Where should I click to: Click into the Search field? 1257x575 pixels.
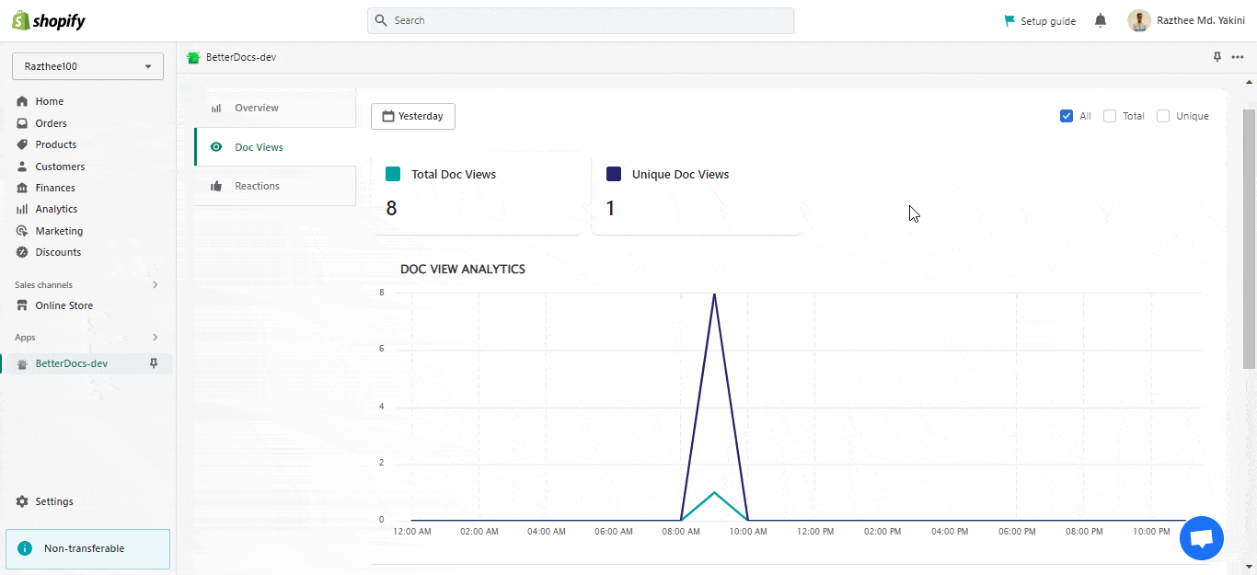coord(581,20)
